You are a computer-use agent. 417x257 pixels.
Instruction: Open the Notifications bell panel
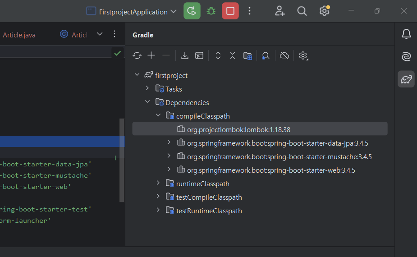[406, 34]
